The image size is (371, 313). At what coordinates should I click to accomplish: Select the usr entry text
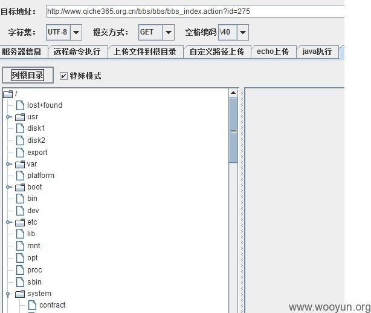33,117
